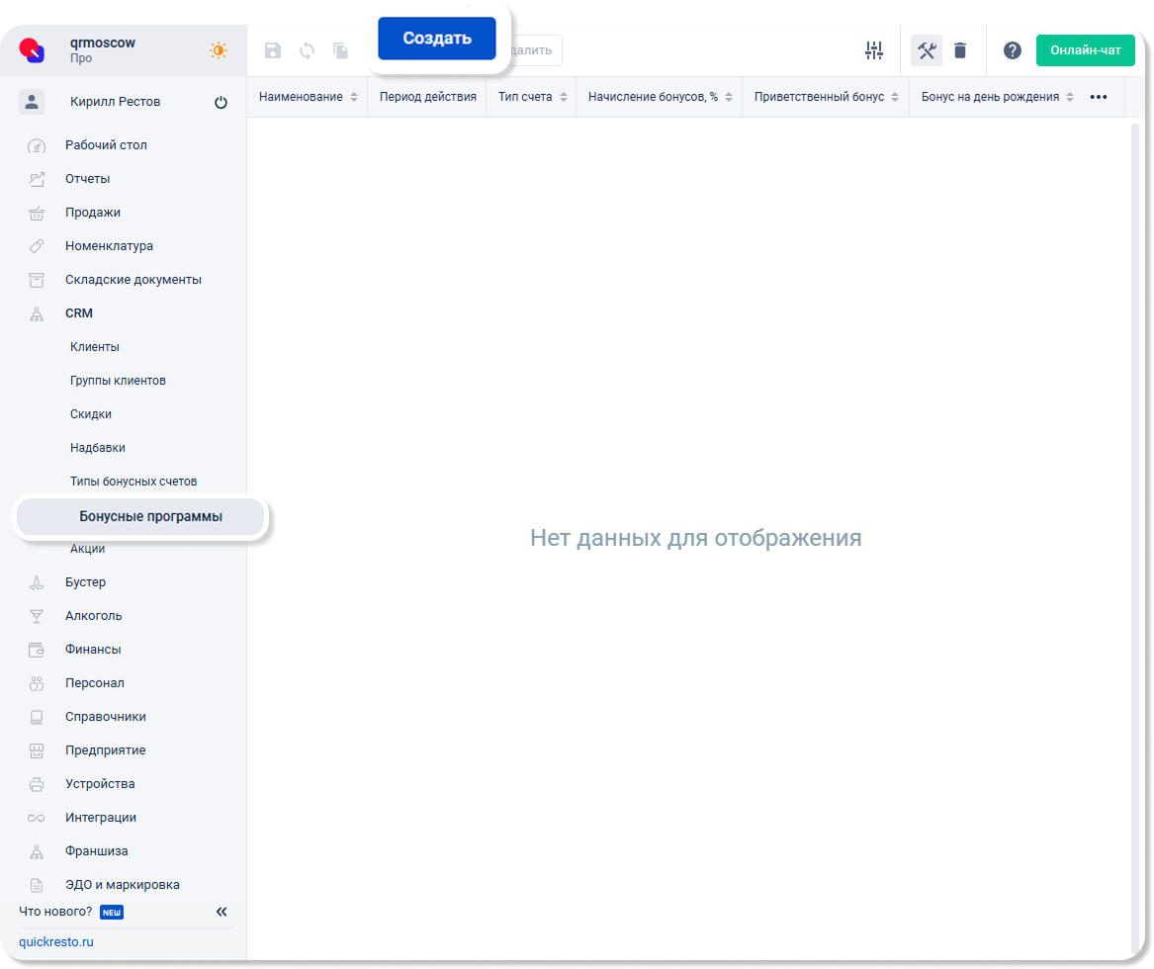Click the Устройства printer icon
This screenshot has height=969, width=1154.
[x=36, y=784]
